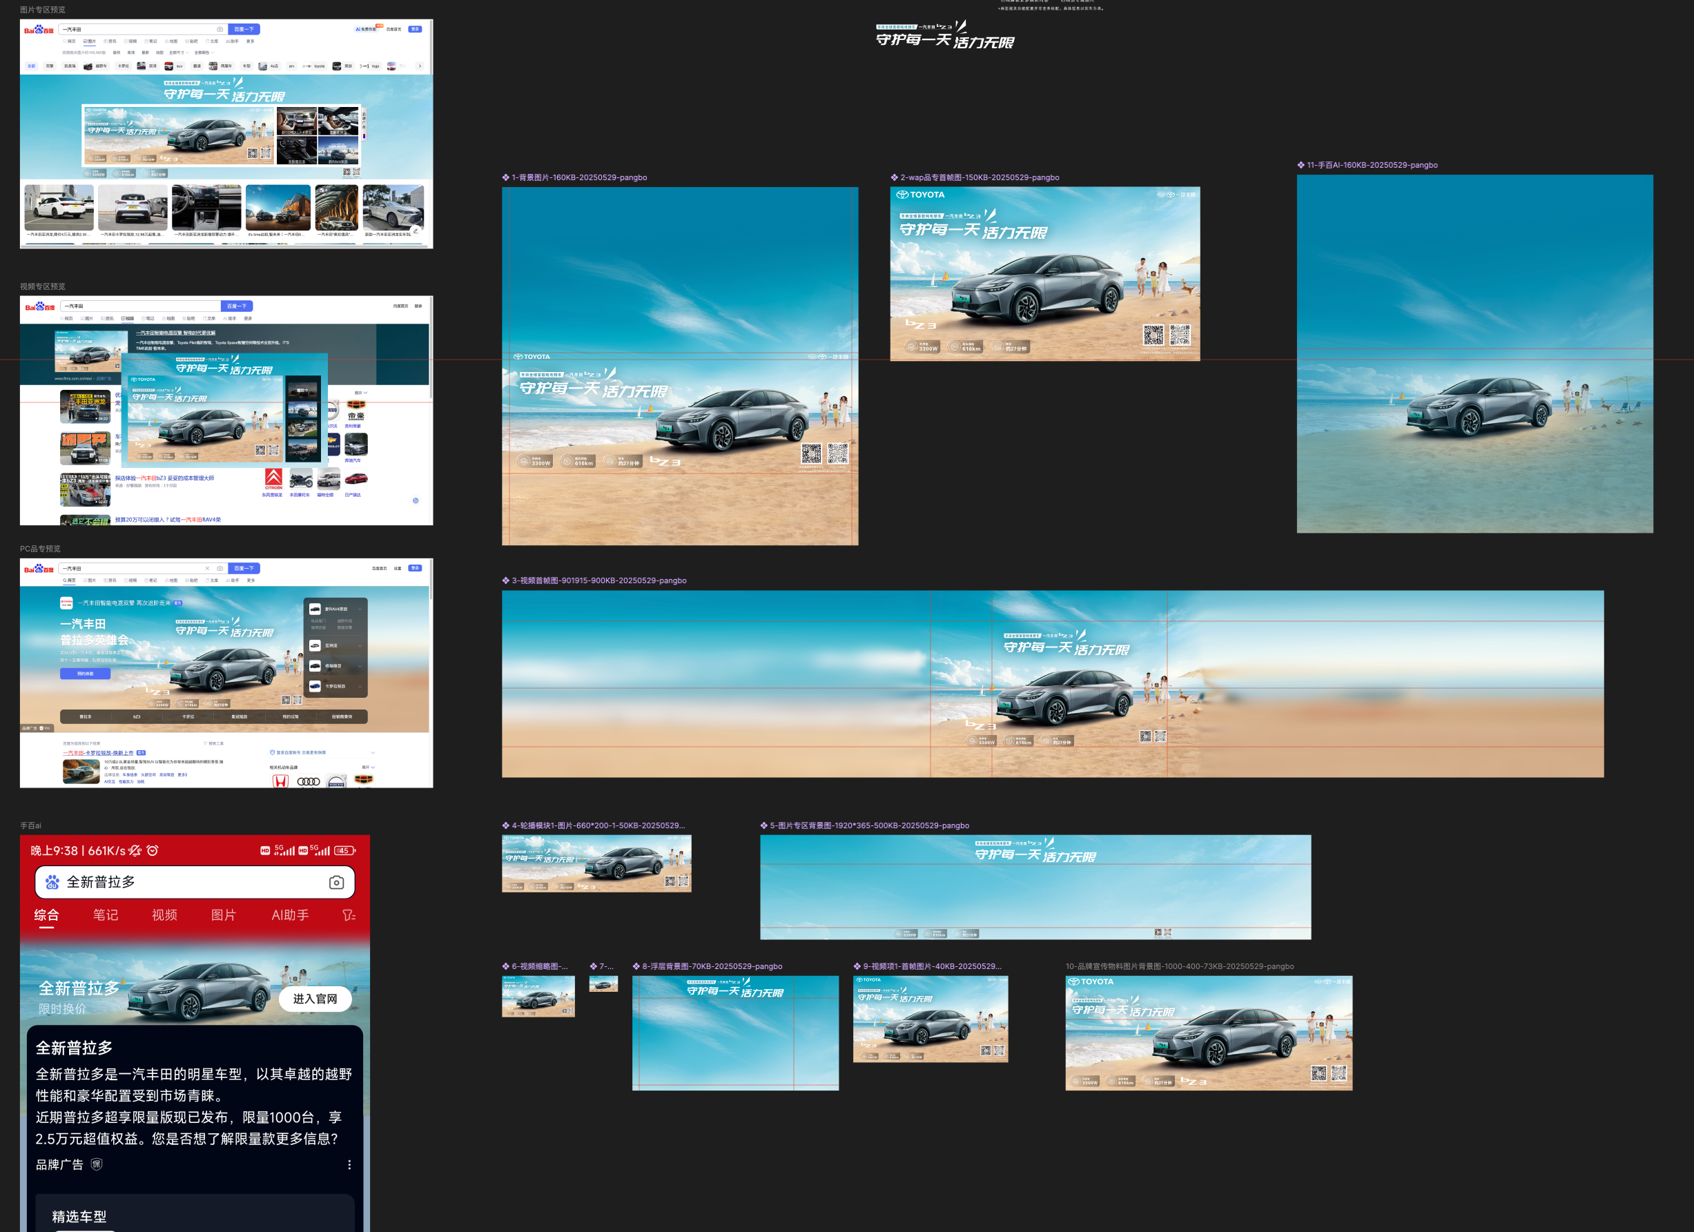
Task: Click component icon of frame 9-视频项1
Action: click(857, 966)
